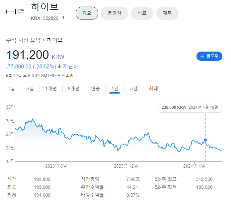Select the 5년 chart range
The height and width of the screenshot is (202, 231).
[x=134, y=89]
